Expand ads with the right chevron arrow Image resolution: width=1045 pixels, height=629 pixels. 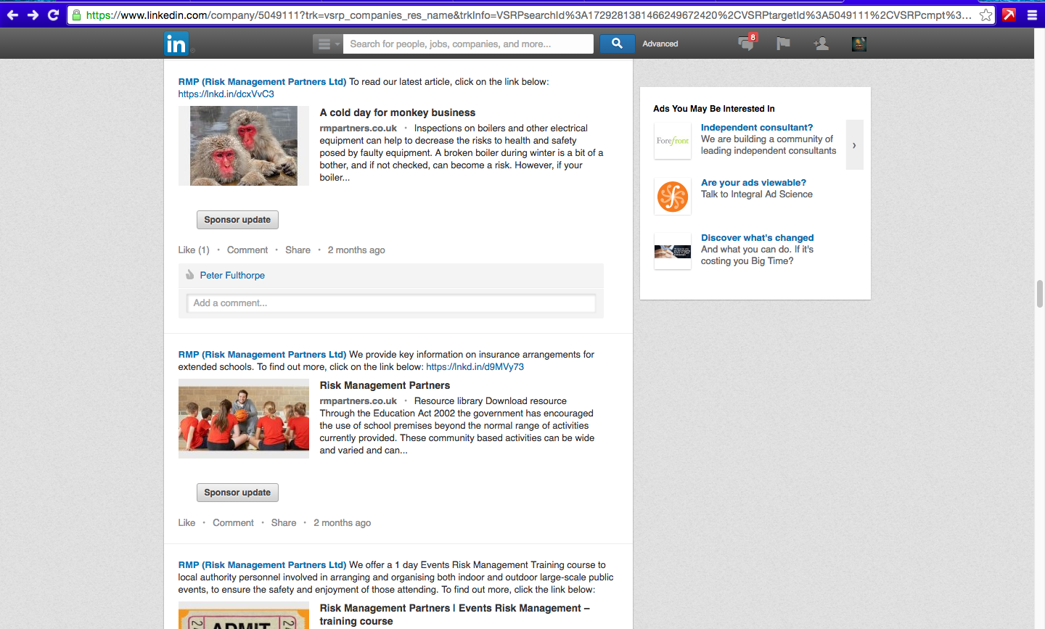[855, 145]
